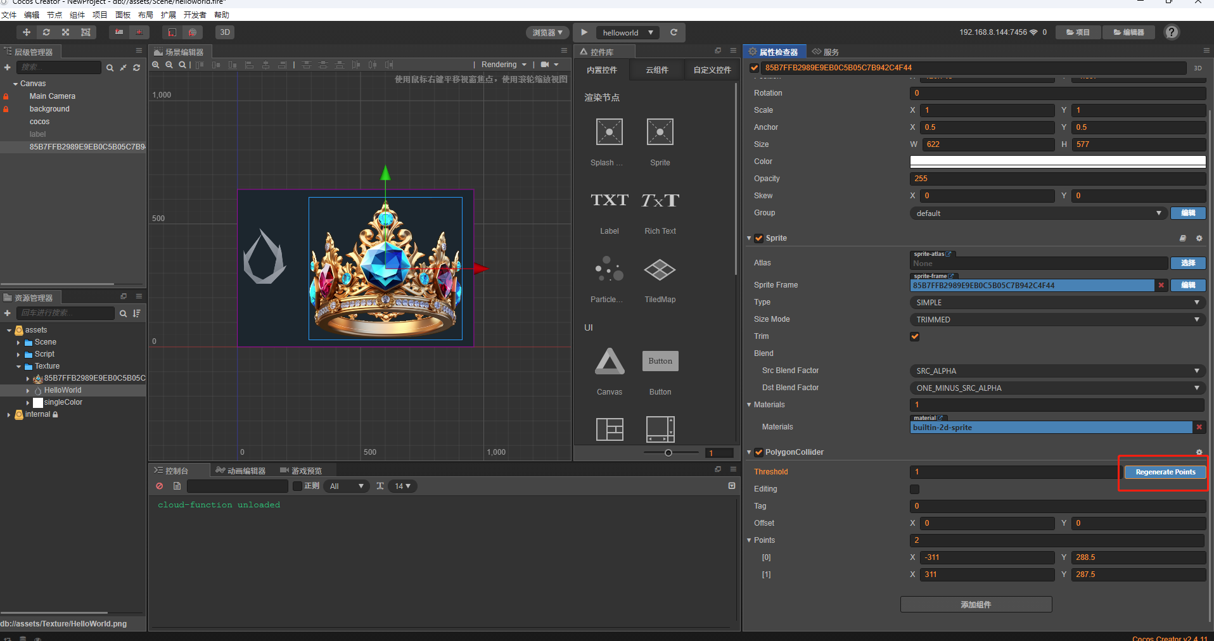Viewport: 1214px width, 641px height.
Task: Click the play preview button
Action: [x=584, y=32]
